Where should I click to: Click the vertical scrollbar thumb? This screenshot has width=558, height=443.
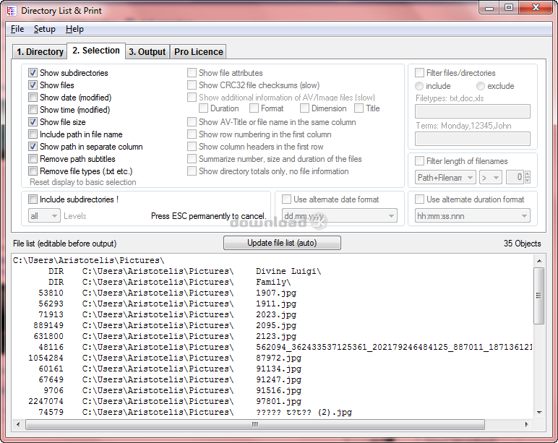tap(539, 296)
